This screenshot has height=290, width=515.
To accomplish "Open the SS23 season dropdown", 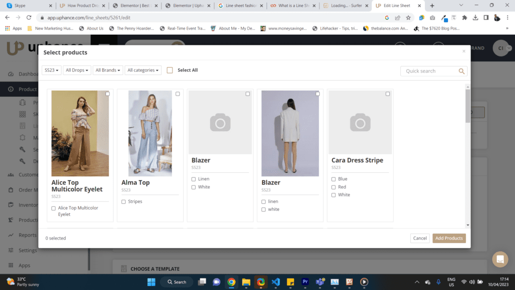I will [51, 70].
